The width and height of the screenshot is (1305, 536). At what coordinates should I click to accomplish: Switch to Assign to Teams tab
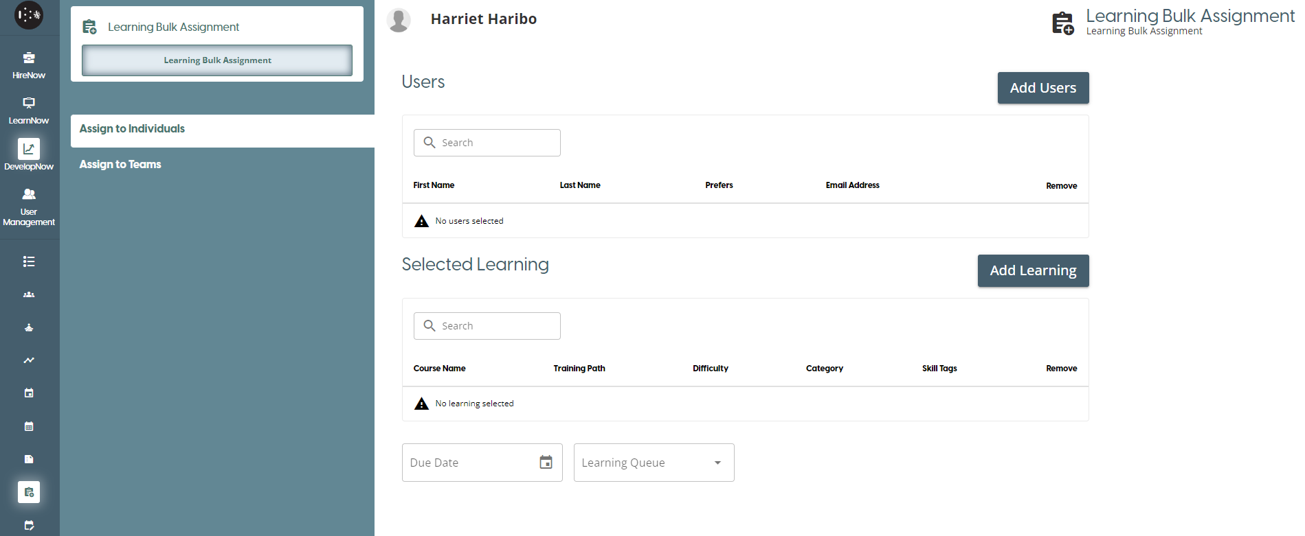pos(120,165)
